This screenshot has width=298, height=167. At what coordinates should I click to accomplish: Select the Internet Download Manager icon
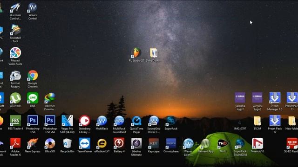[50, 98]
